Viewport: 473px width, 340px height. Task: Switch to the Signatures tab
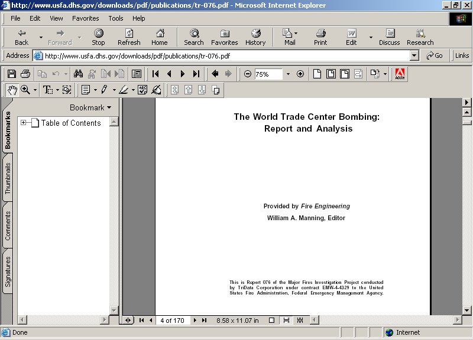coord(8,272)
